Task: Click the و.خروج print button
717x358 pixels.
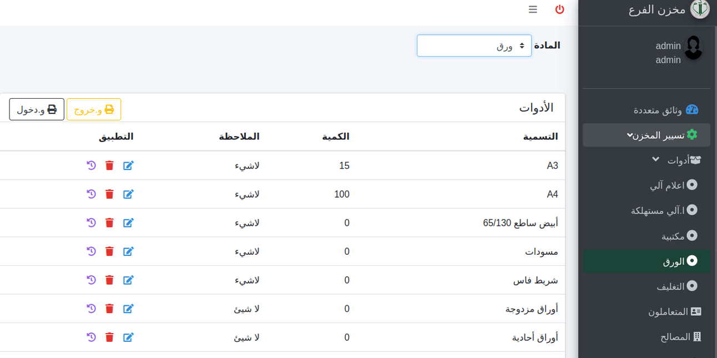Action: click(x=94, y=109)
